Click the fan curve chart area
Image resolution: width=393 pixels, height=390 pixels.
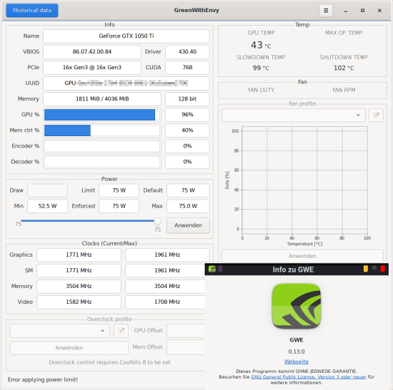tap(304, 180)
